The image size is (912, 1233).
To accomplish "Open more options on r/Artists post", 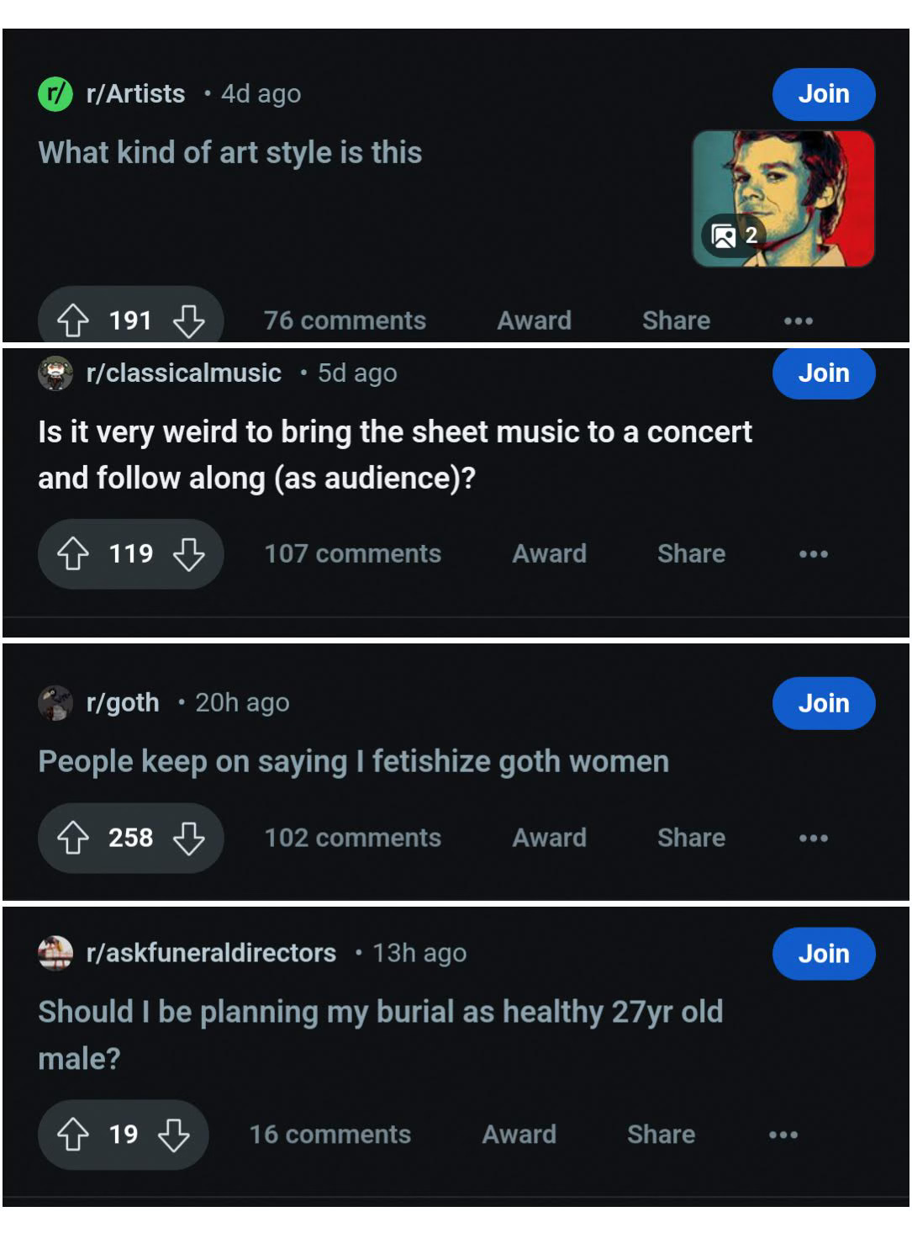I will (x=798, y=320).
